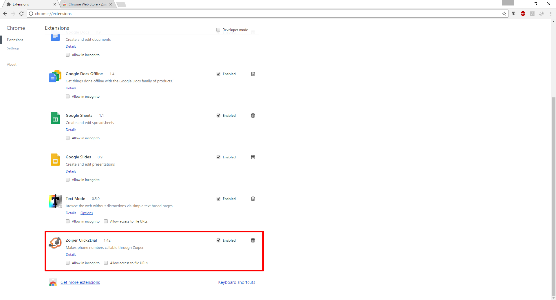Image resolution: width=556 pixels, height=300 pixels.
Task: Remove Zoiper Click2Dial using trash icon
Action: (x=253, y=240)
